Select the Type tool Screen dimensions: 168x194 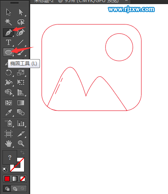click(9, 42)
